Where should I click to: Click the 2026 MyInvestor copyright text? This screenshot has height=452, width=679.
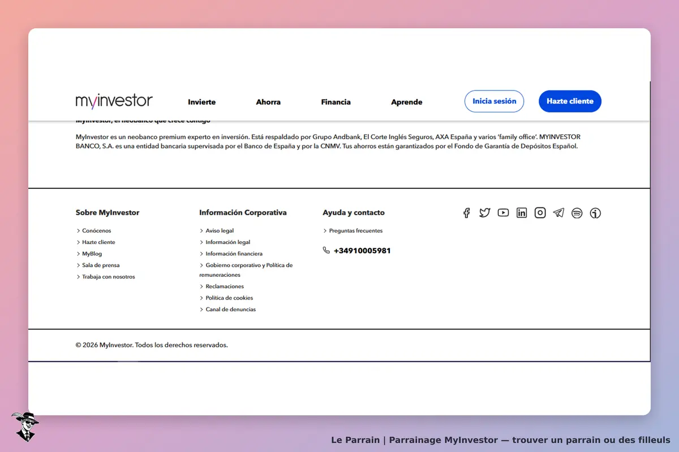(x=152, y=345)
